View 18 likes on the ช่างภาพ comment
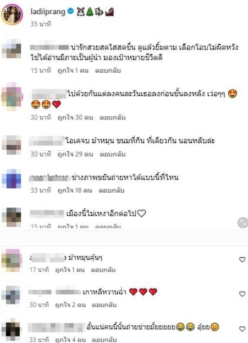 75,190
